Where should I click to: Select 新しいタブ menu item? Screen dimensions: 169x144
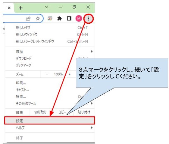[50, 28]
